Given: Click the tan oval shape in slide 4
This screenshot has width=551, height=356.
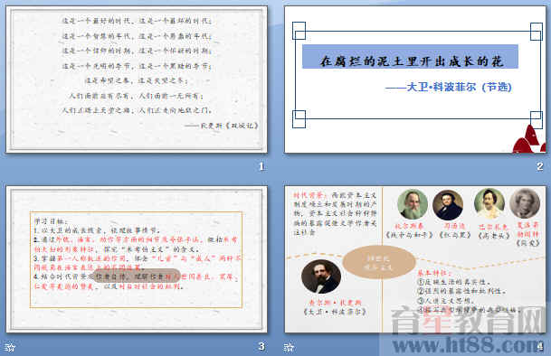Looking at the screenshot, I should pos(379,262).
